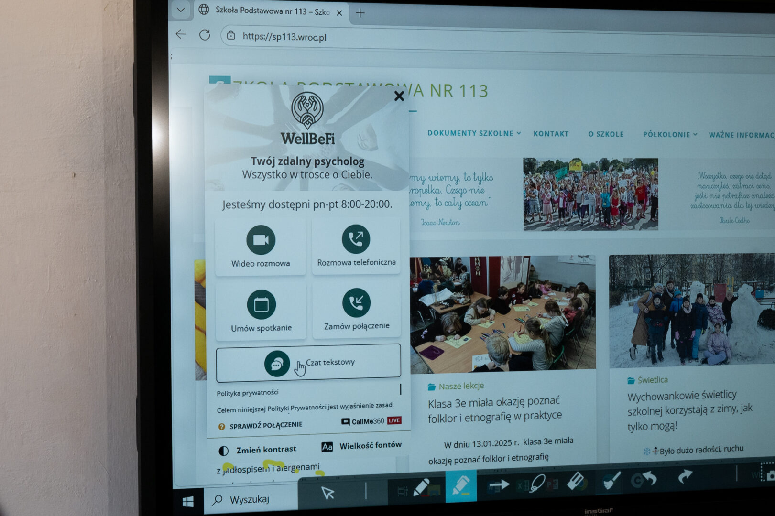Select the cursor pointer tool
The image size is (775, 516).
328,492
